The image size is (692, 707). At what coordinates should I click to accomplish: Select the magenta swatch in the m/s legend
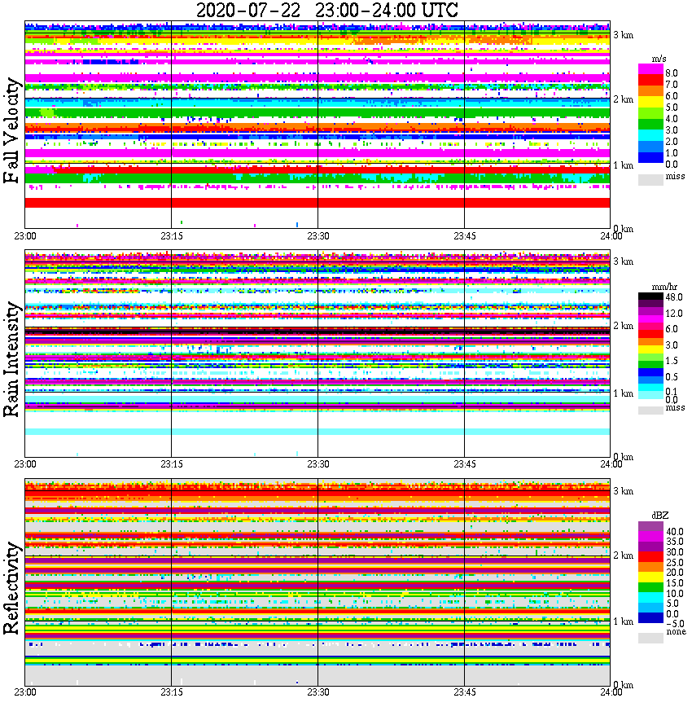pos(650,69)
